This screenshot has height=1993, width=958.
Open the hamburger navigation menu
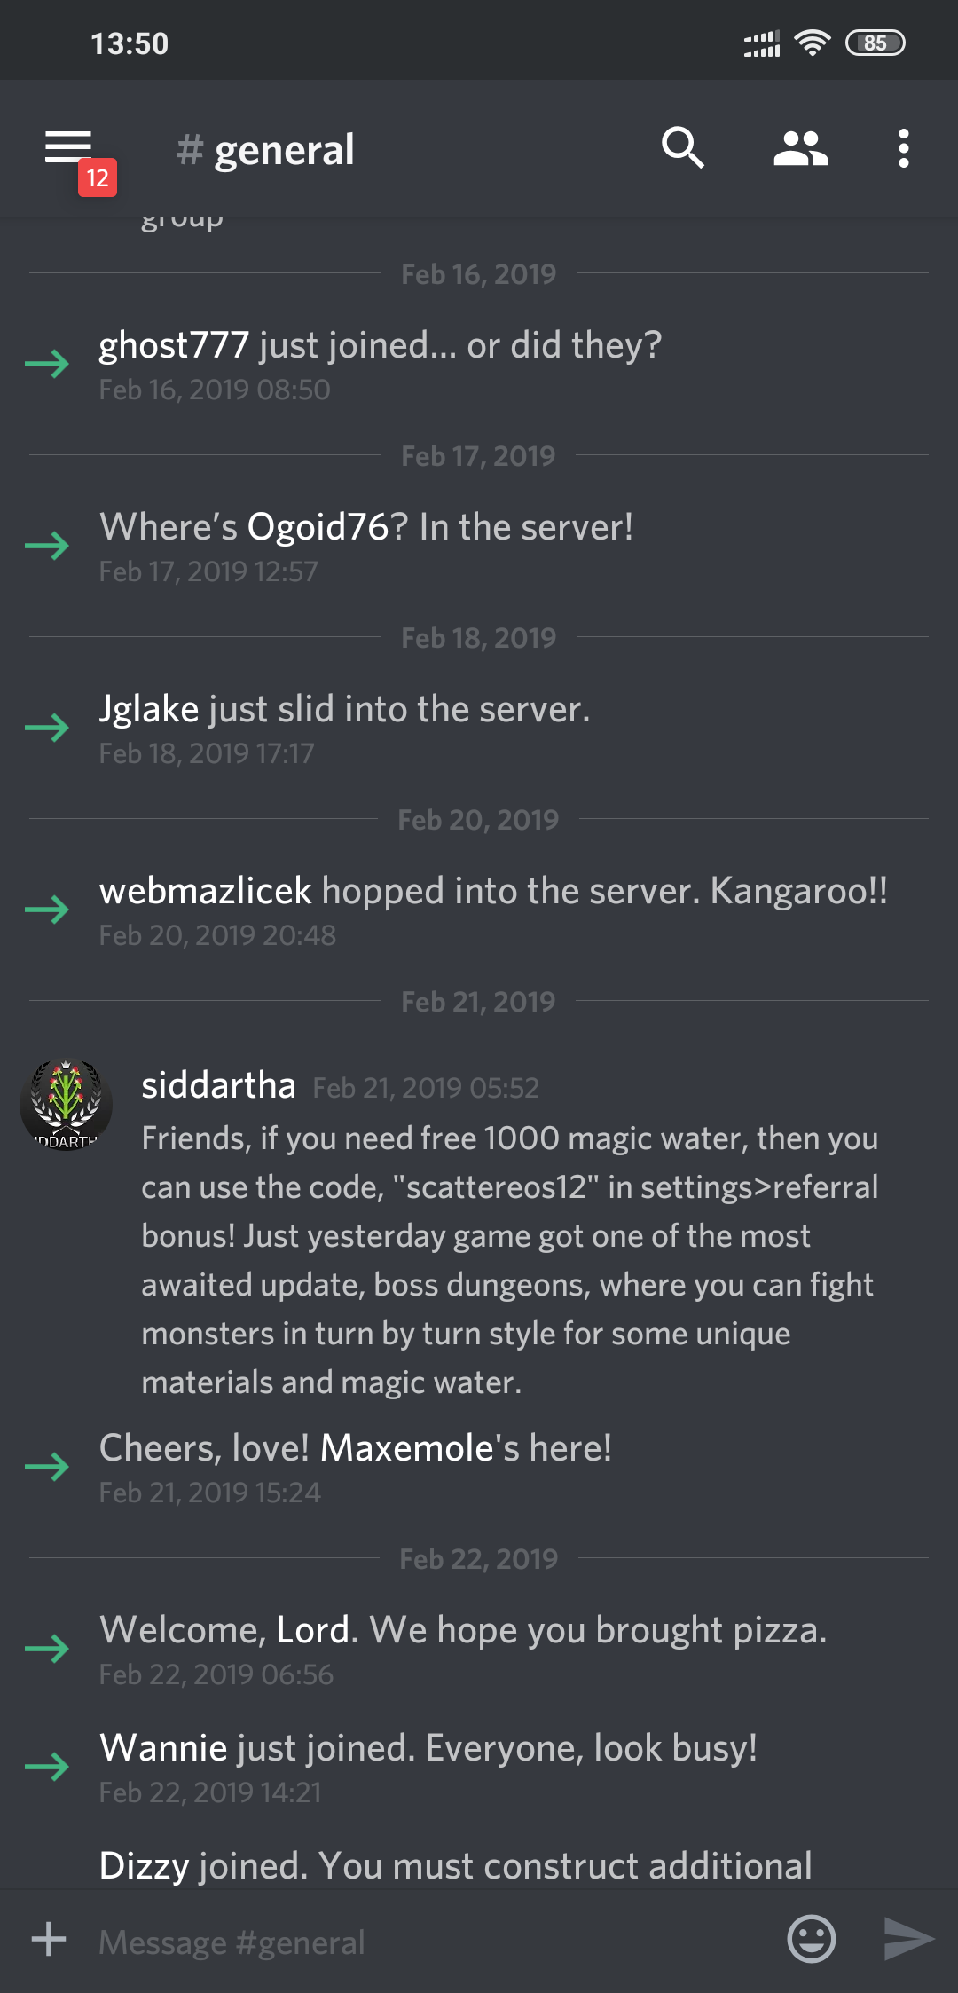68,147
